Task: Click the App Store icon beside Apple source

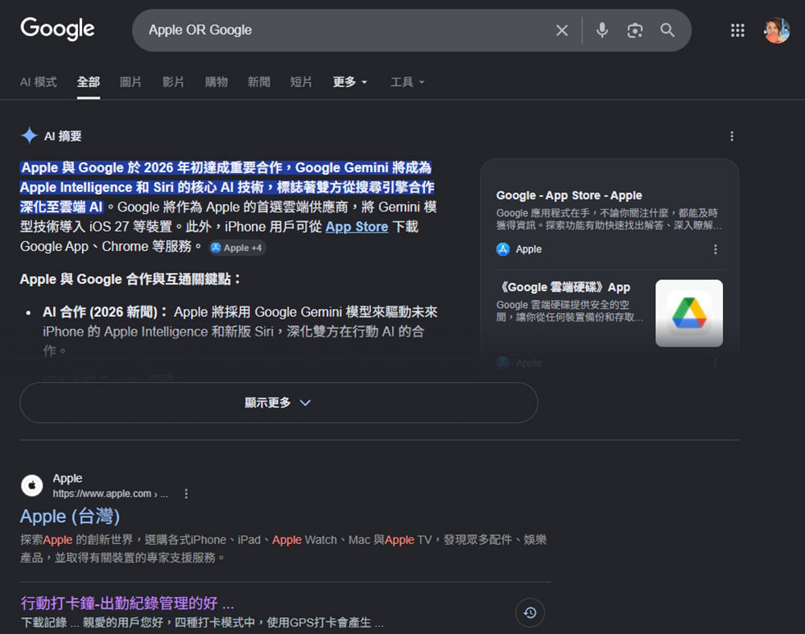Action: [502, 249]
